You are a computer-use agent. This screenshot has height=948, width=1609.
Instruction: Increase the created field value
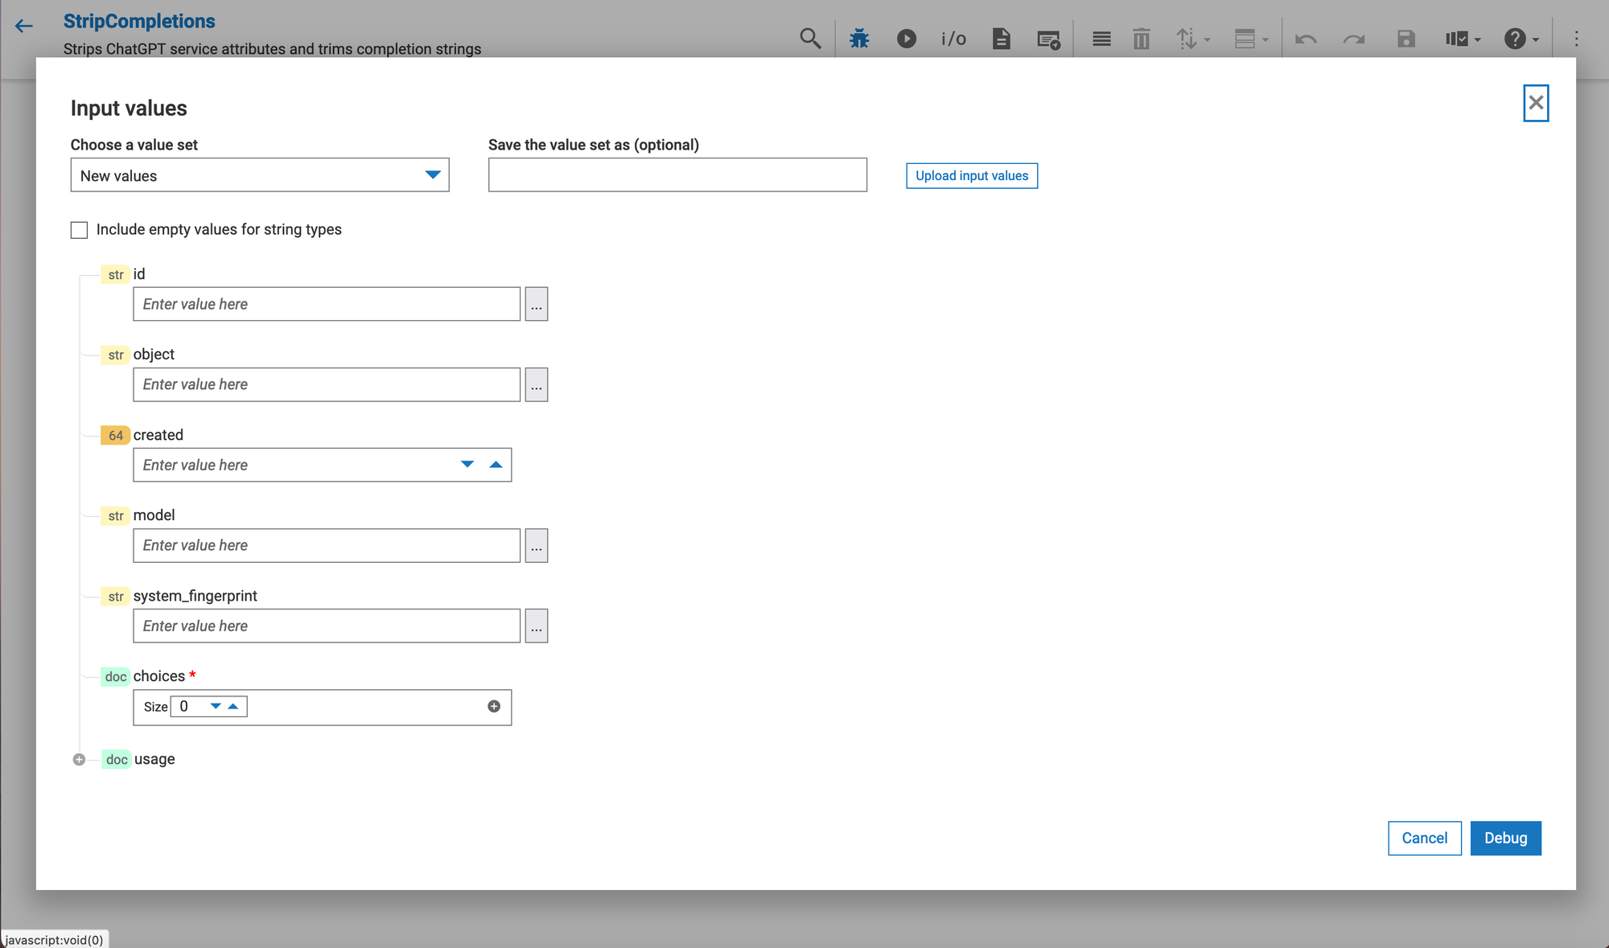click(496, 465)
